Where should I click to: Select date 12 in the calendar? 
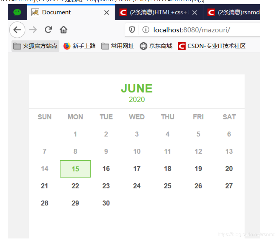pyautogui.click(x=198, y=151)
